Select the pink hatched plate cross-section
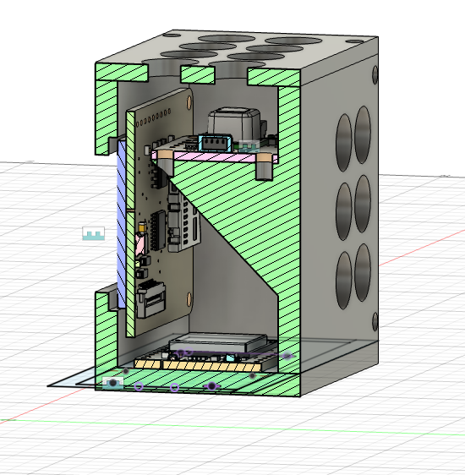Viewport: 465px width, 475px height. click(215, 157)
